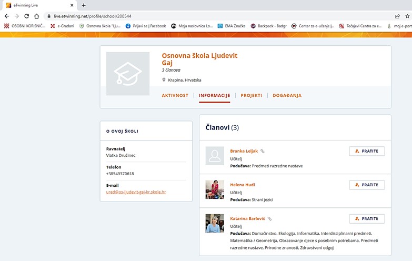
Task: Click the Članovi (3) heading
Action: (x=222, y=127)
